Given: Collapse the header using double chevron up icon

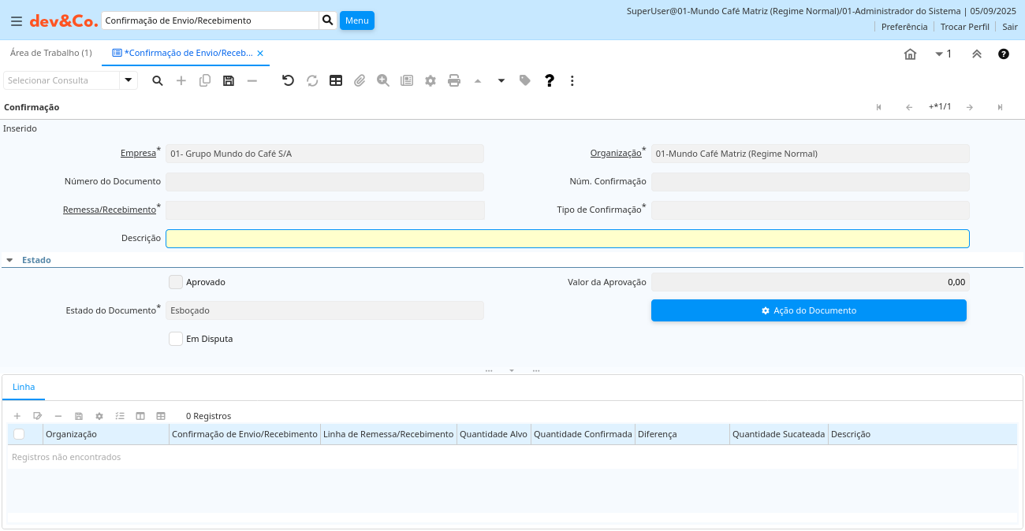Looking at the screenshot, I should tap(976, 54).
